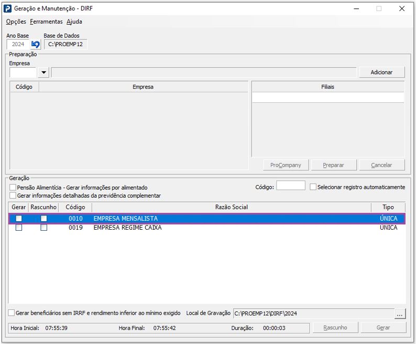Click the Cancelar button
This screenshot has height=344, width=416.
381,165
